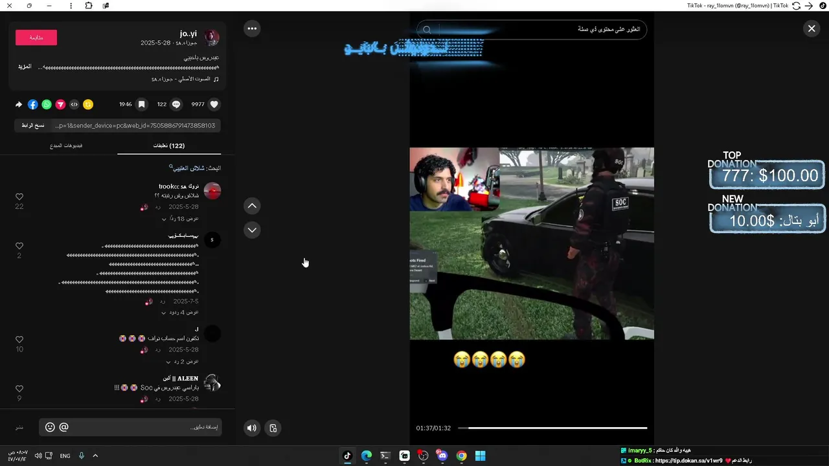Click the microphone tray icon

(82, 456)
